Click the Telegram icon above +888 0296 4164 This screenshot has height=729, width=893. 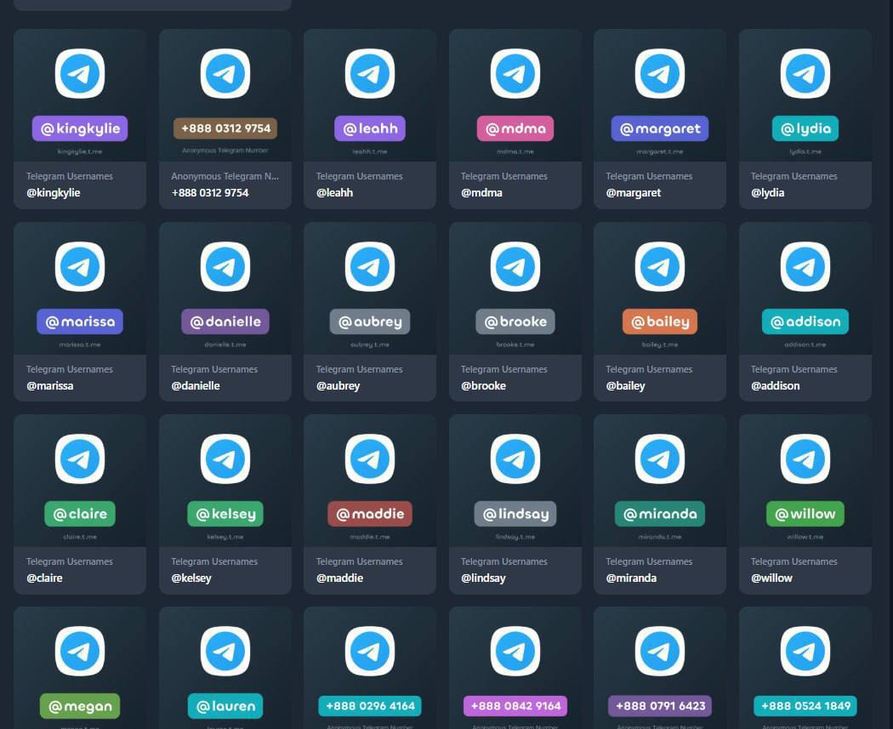(x=370, y=651)
